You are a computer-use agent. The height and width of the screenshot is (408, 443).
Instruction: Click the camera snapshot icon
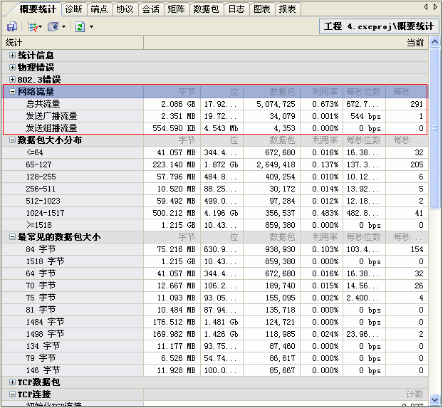click(53, 27)
